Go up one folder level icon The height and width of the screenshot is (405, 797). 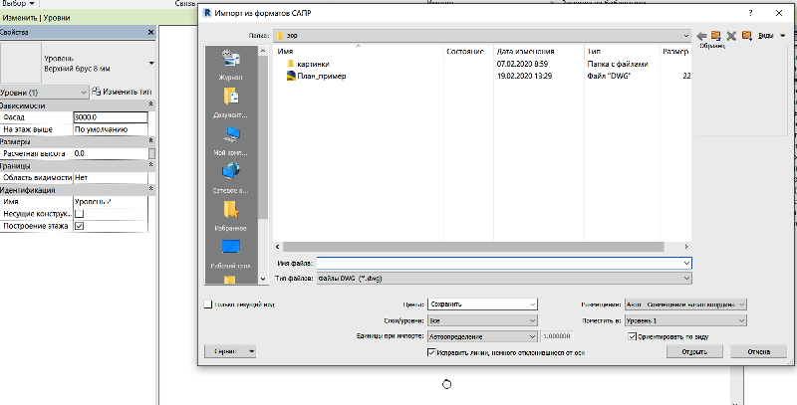716,36
